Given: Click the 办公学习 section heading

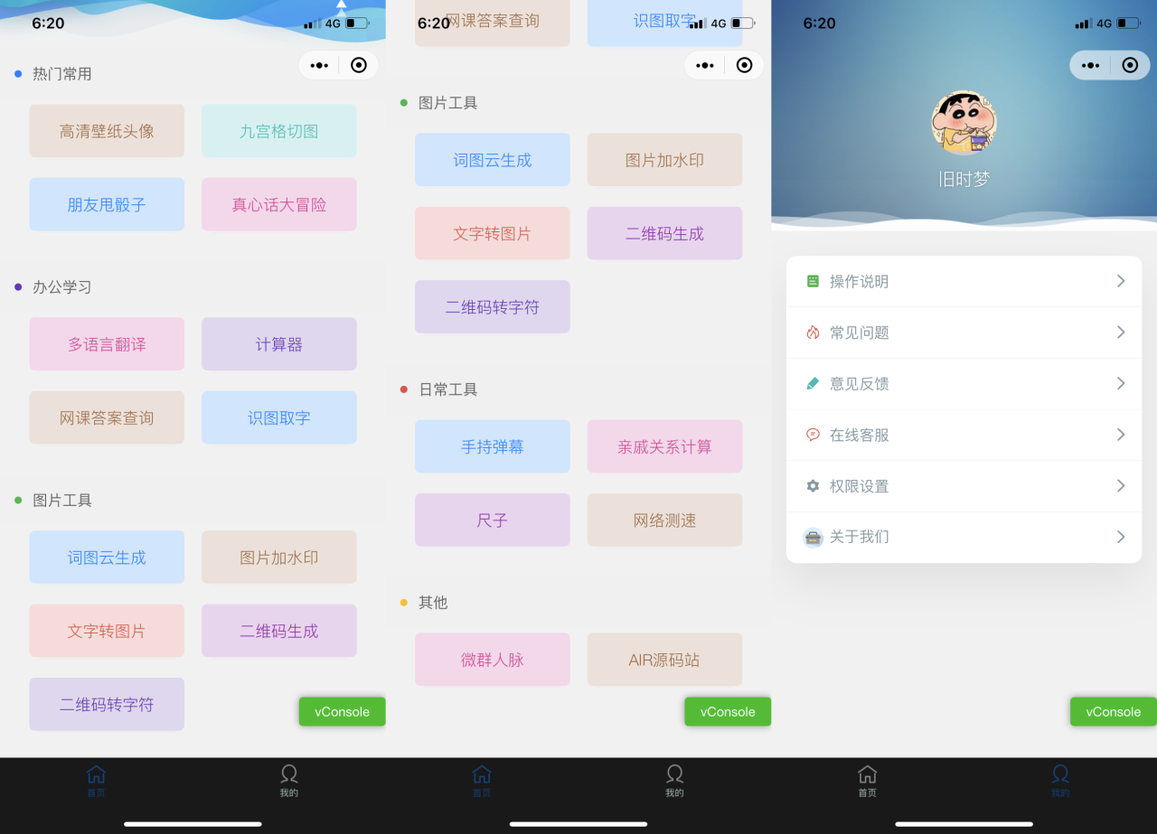Looking at the screenshot, I should click(x=62, y=287).
